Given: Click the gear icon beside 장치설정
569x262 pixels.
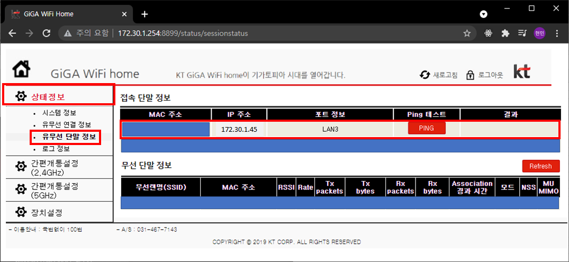Looking at the screenshot, I should pyautogui.click(x=21, y=212).
